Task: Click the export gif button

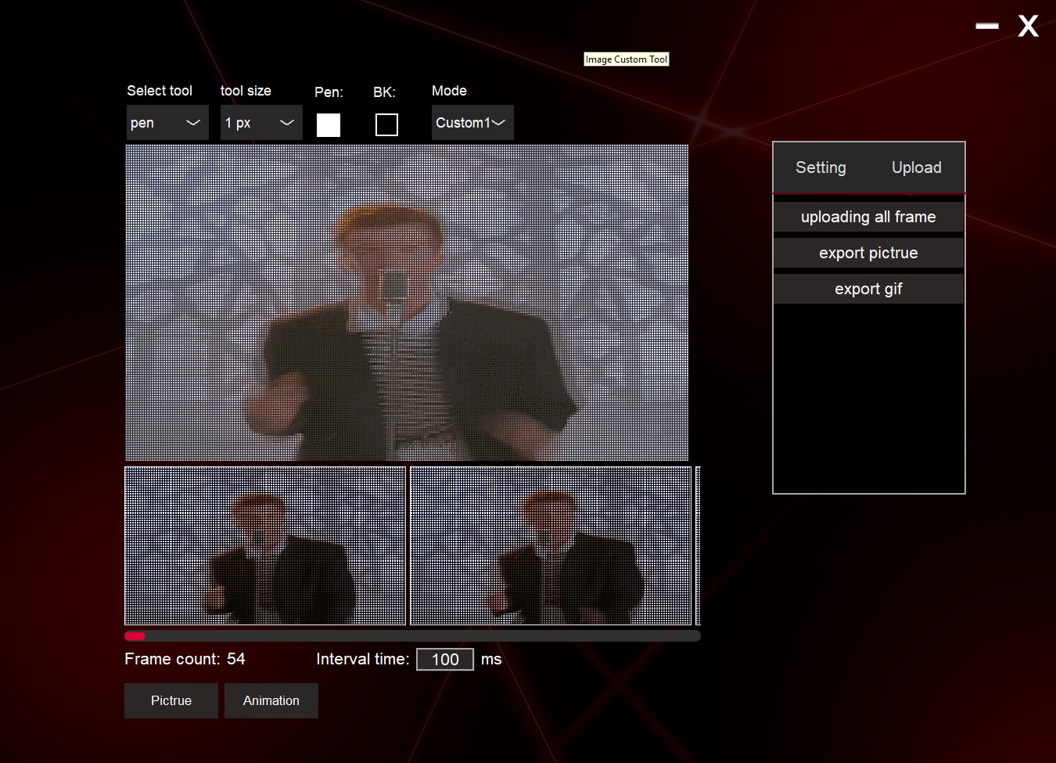Action: [868, 289]
